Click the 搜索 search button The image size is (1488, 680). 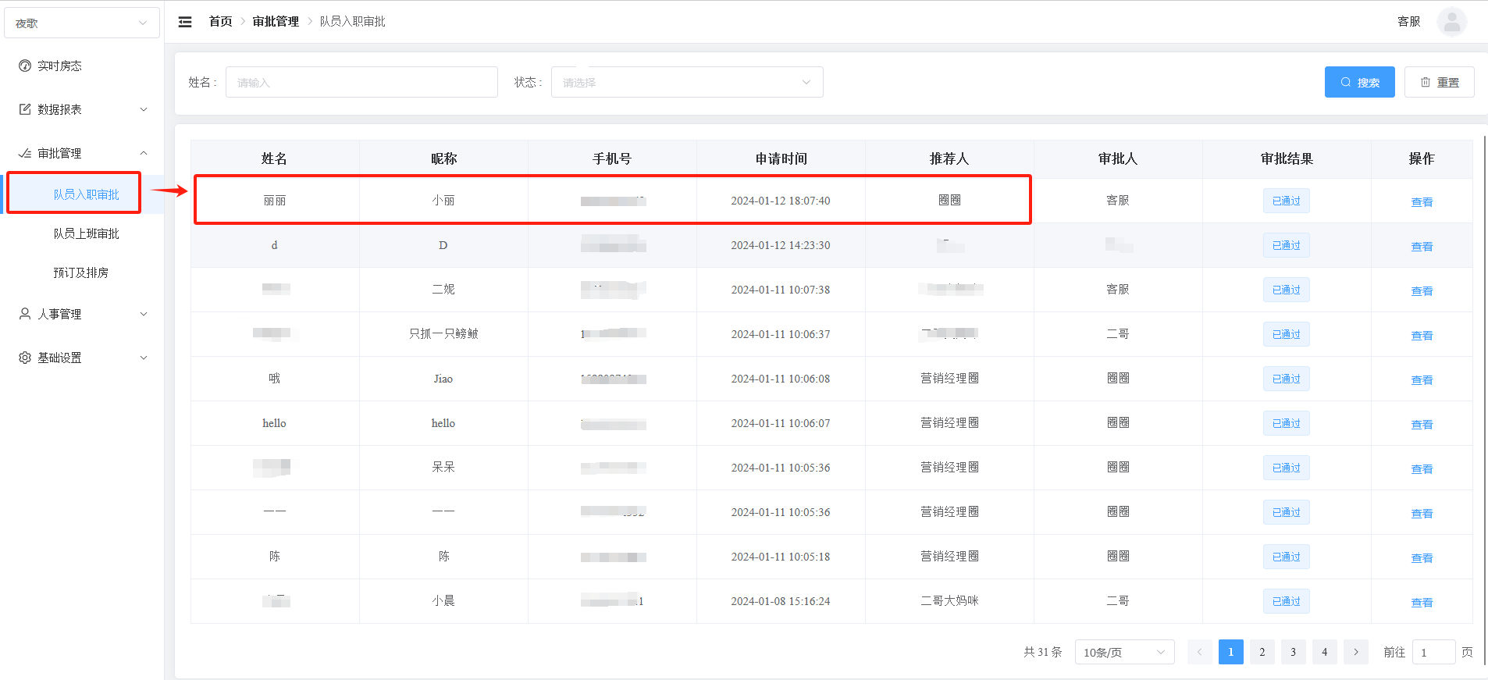click(x=1359, y=82)
